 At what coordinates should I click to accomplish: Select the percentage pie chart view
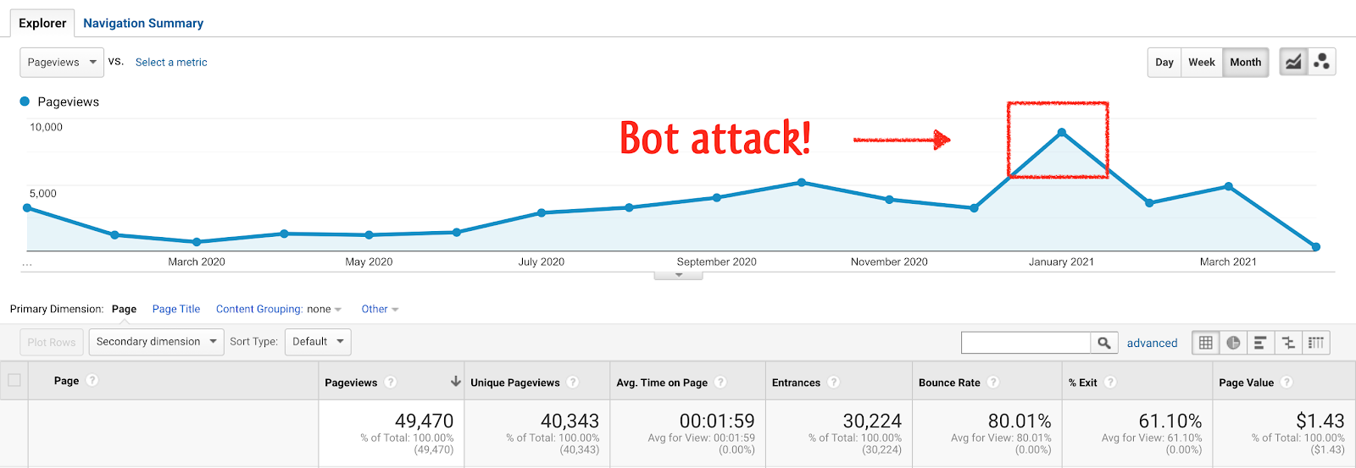[x=1233, y=343]
